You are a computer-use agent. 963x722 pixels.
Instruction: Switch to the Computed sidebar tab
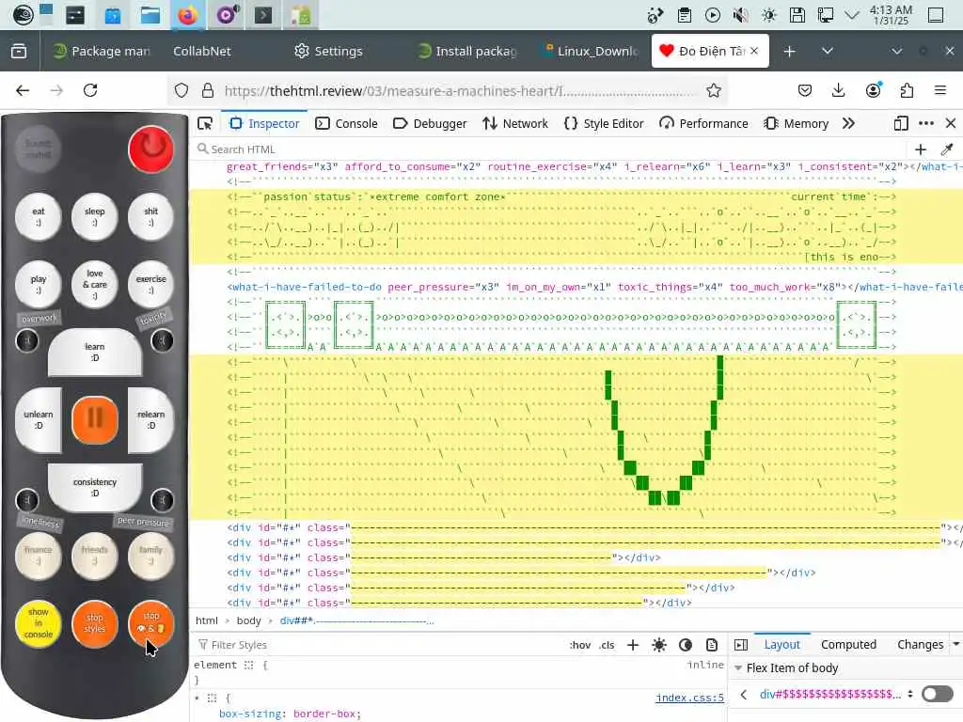[x=848, y=645]
